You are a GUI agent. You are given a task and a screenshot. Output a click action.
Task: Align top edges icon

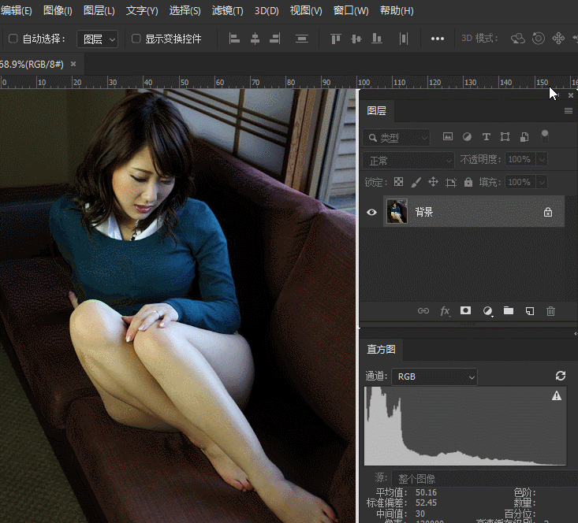point(335,39)
